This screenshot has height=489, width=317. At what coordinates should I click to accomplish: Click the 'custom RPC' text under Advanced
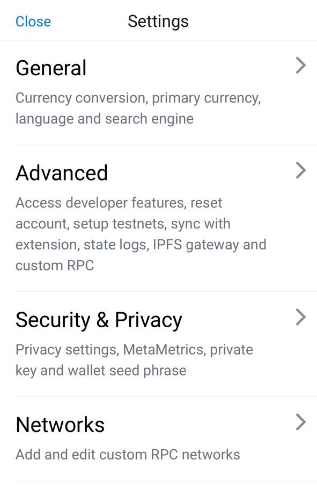tap(55, 265)
